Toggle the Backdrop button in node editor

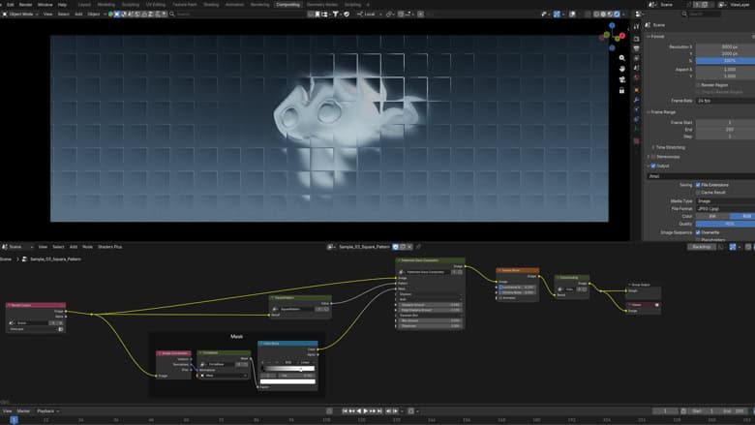(x=701, y=247)
